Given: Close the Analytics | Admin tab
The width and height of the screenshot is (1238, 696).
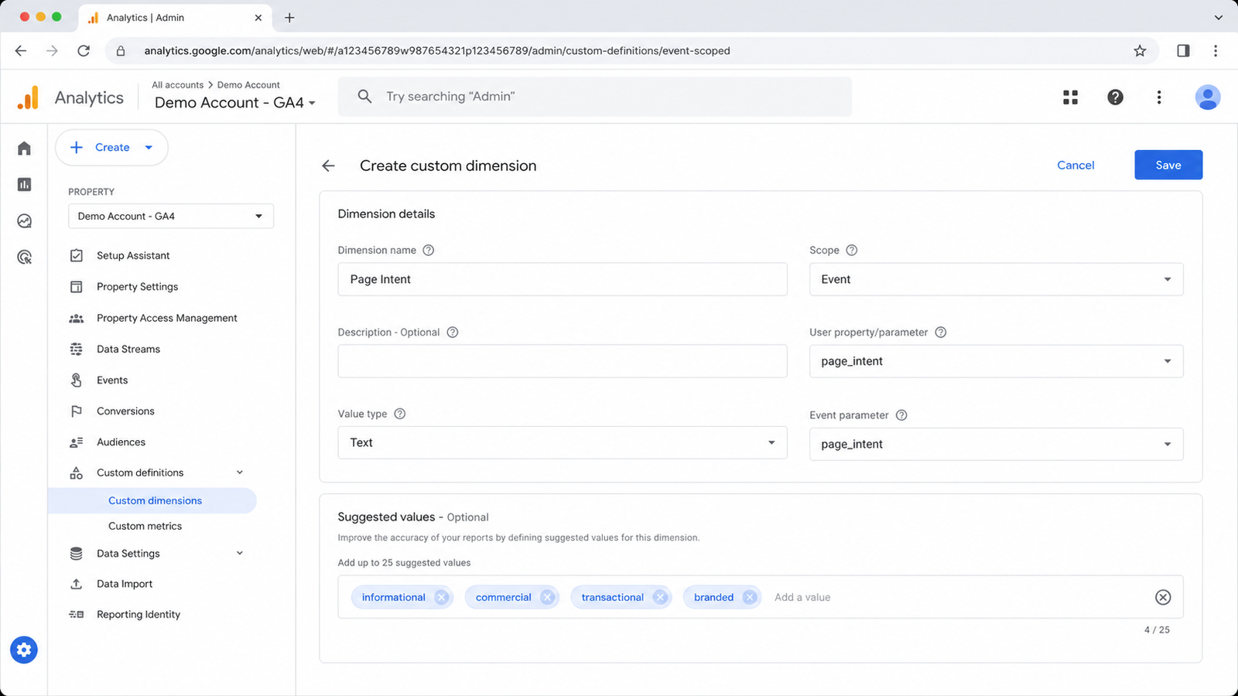Looking at the screenshot, I should [258, 17].
